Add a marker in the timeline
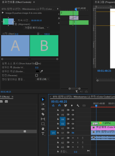This screenshot has height=156, width=115. click(x=72, y=106)
